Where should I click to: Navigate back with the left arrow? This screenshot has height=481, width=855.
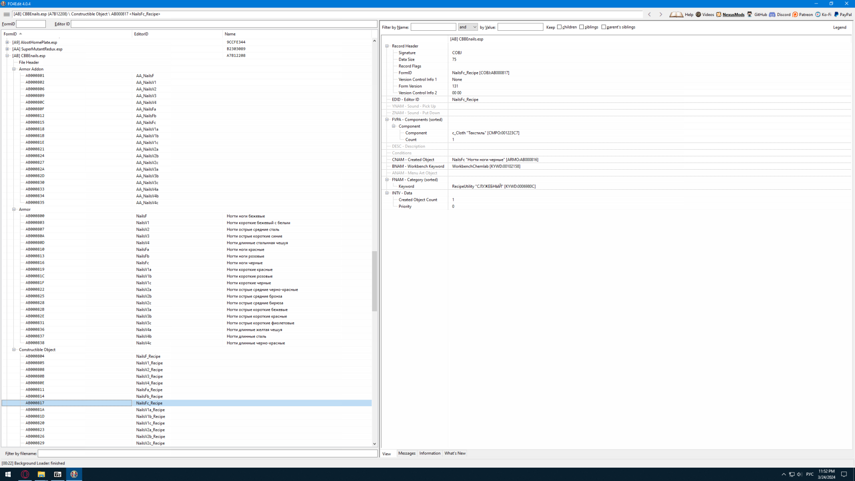click(650, 14)
